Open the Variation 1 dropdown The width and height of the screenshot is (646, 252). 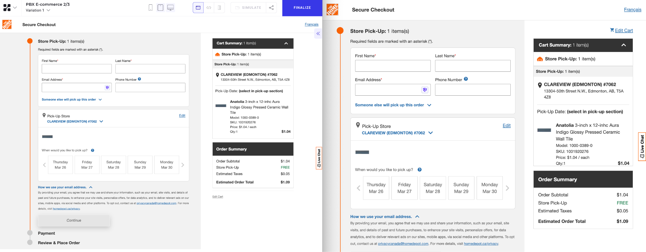(38, 10)
